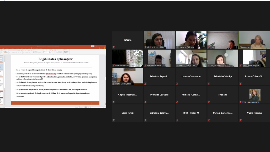The width and height of the screenshot is (270, 152).
Task: Toggle the Notes pane in status bar
Action: pos(76,107)
